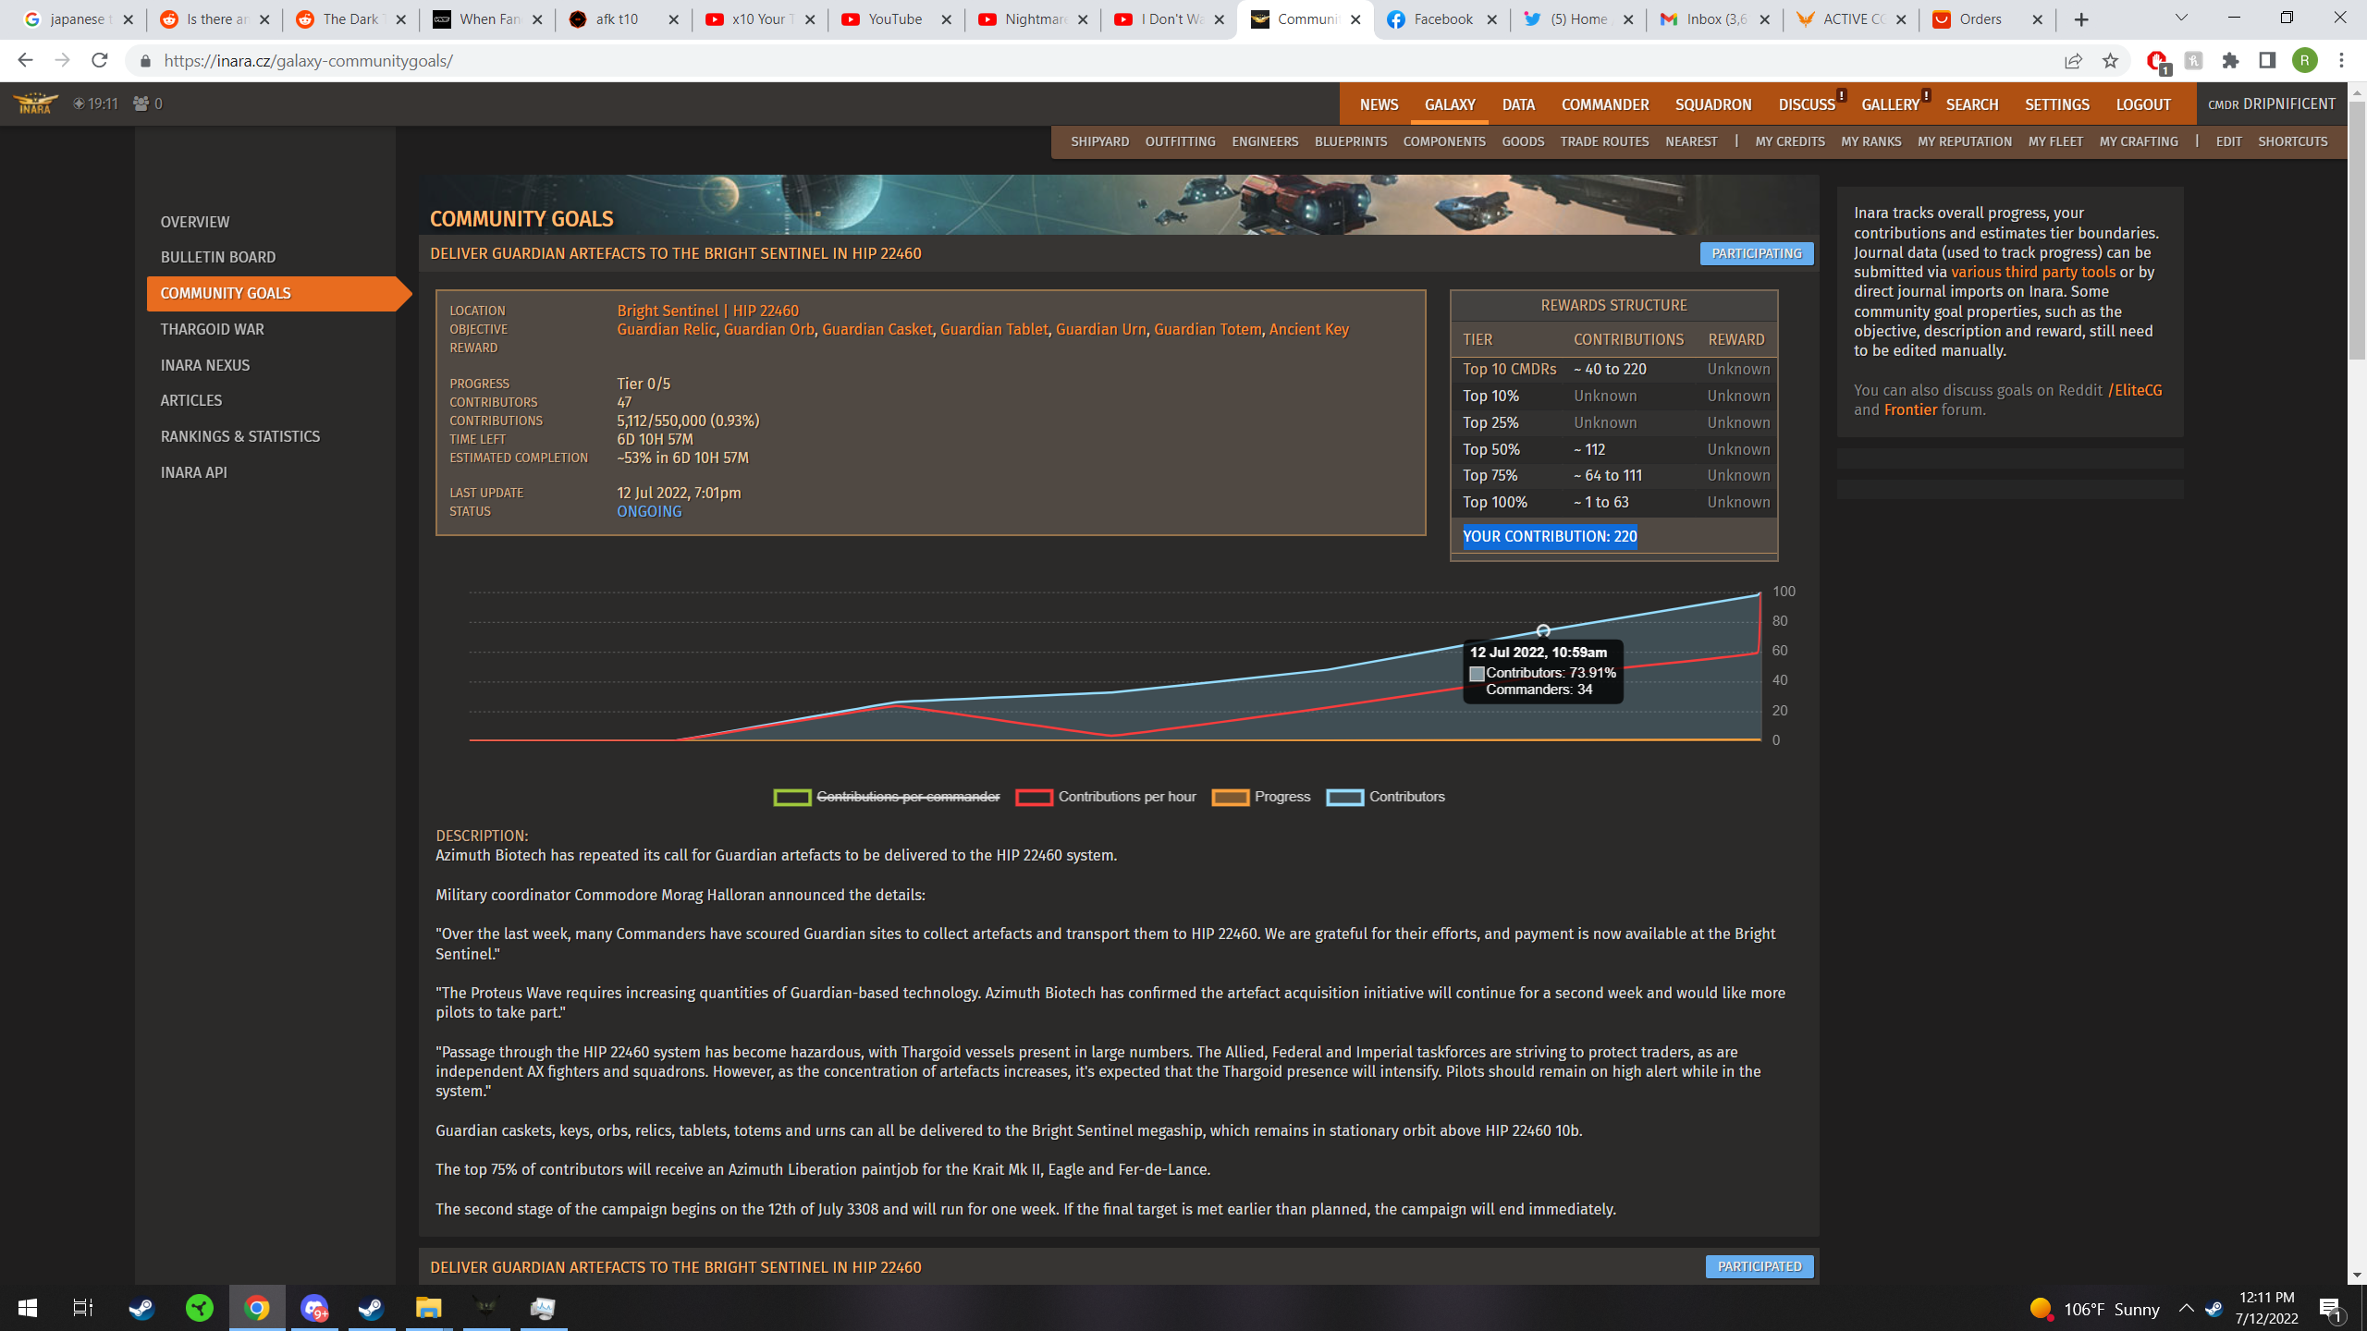Open SHIPYARD shortcut
Screen dimensions: 2367x1331
(x=1099, y=141)
